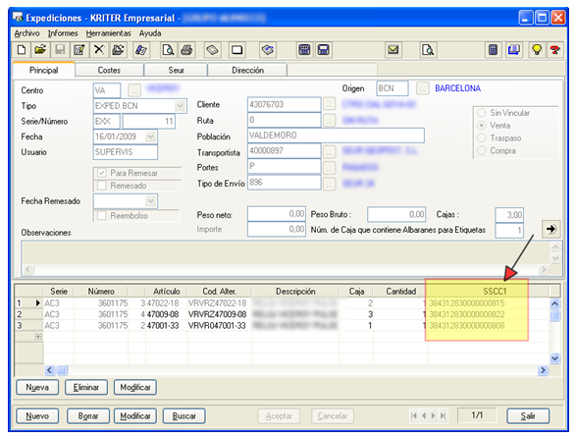
Task: Select the Compra radio button
Action: coord(481,150)
